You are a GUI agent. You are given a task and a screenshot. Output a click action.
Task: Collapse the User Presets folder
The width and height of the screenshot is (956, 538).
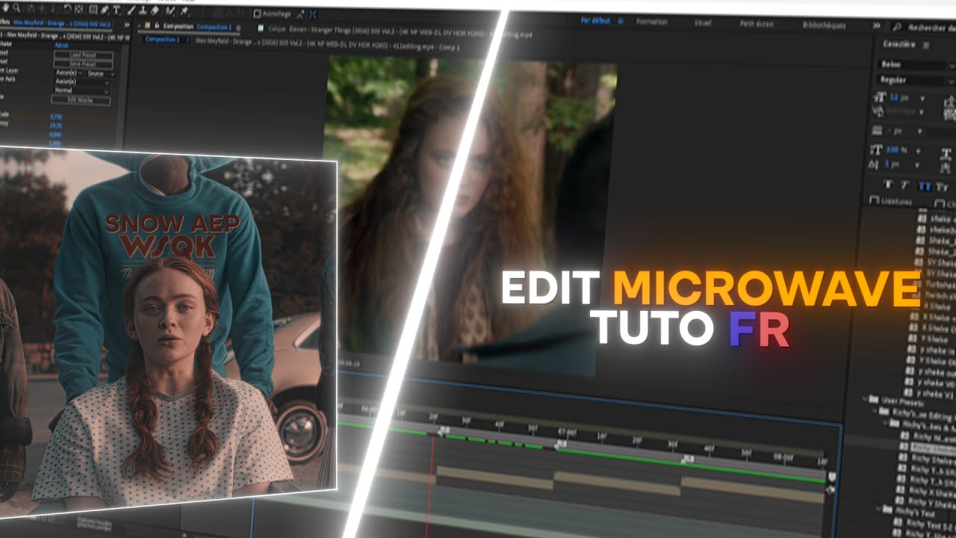pyautogui.click(x=863, y=399)
